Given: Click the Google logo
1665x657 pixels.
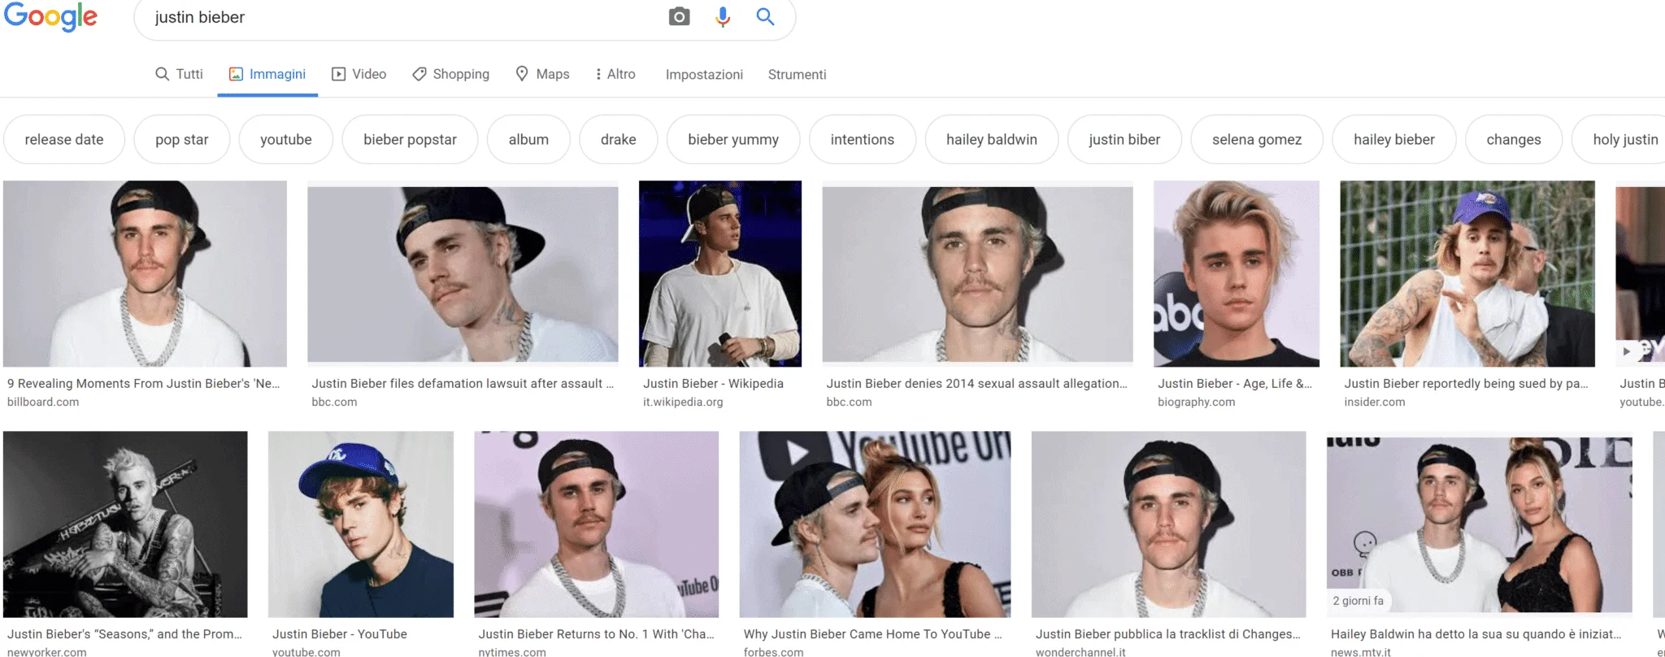Looking at the screenshot, I should 50,17.
